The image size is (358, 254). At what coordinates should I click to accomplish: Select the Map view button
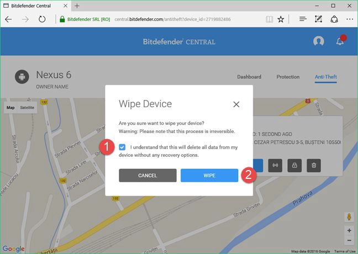10,108
